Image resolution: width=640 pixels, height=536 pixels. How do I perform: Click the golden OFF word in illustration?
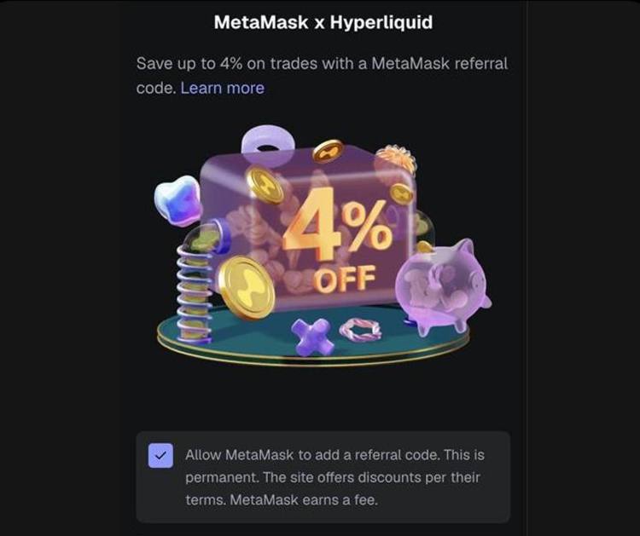coord(345,279)
